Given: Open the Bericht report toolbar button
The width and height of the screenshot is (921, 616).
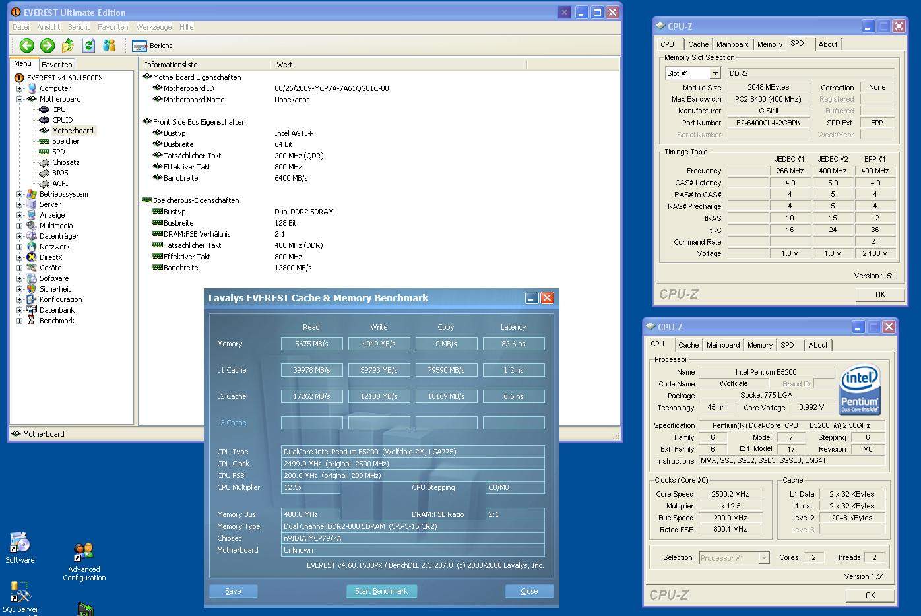Looking at the screenshot, I should pos(152,46).
